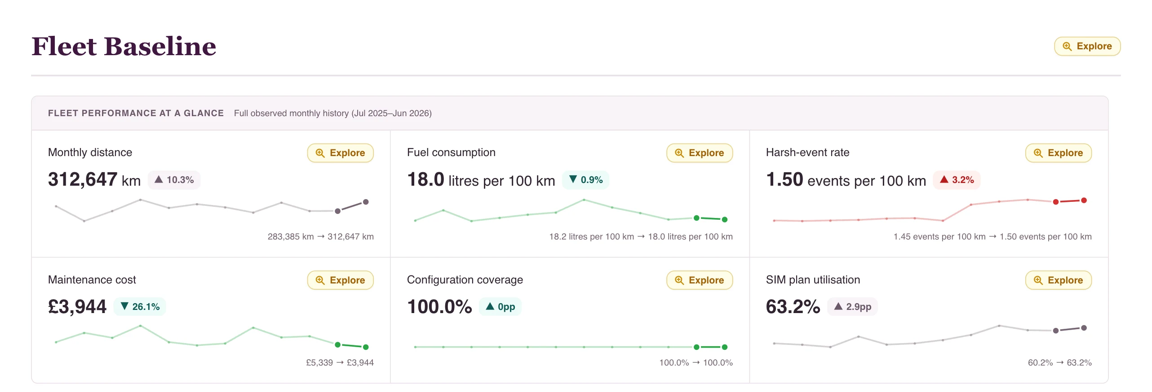Viewport: 1152px width, 392px height.
Task: Click the 'Full observed monthly history' subtitle
Action: click(x=332, y=113)
